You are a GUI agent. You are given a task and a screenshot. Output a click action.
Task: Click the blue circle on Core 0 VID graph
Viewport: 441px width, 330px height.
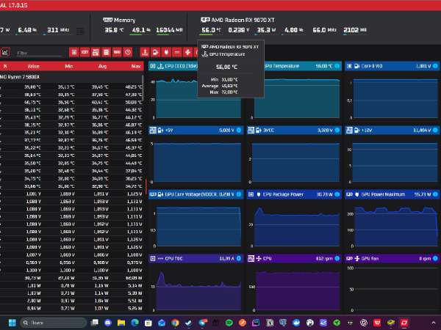pyautogui.click(x=435, y=66)
